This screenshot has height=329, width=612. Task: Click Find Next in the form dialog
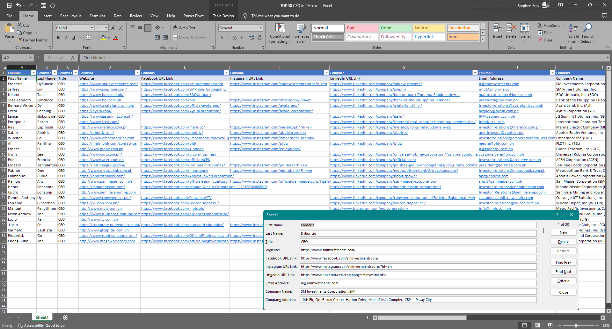(x=563, y=272)
